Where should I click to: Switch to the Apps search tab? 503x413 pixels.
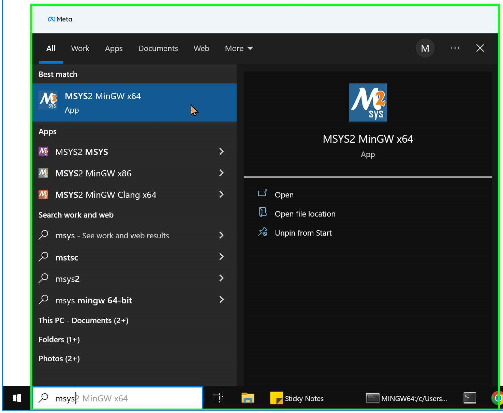(x=114, y=48)
